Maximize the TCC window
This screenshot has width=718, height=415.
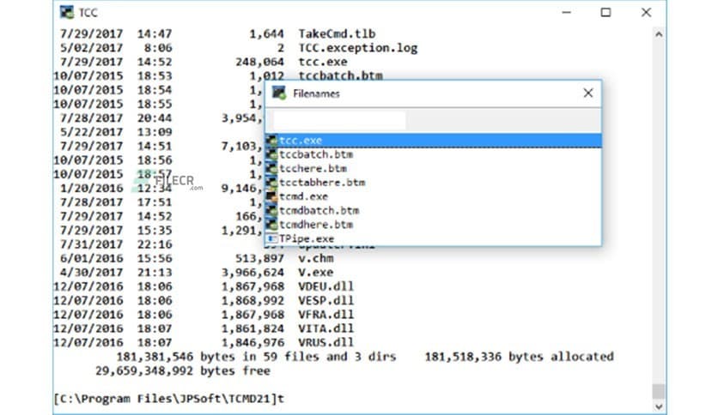(605, 12)
